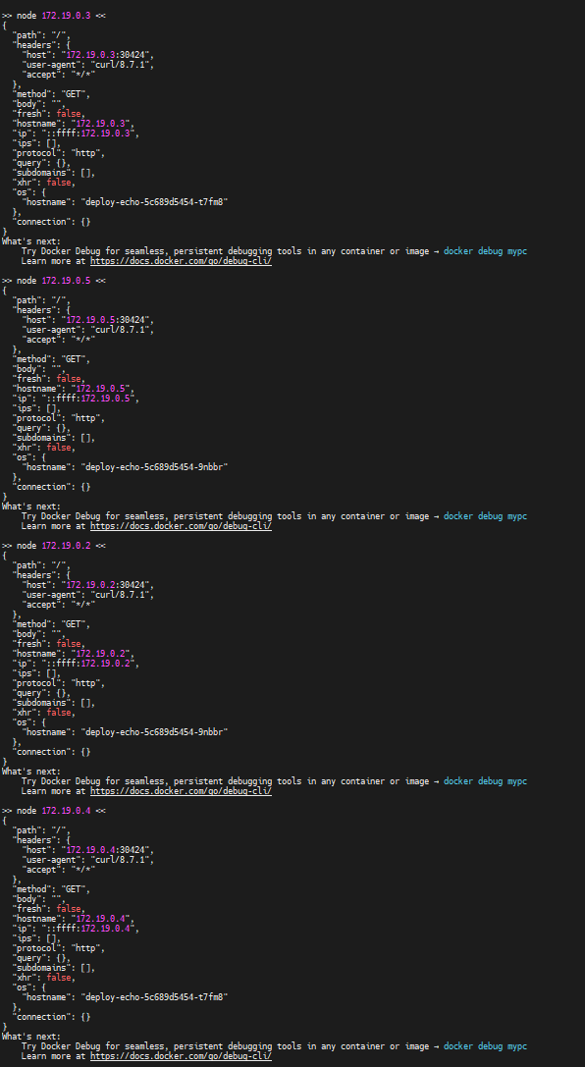Screen dimensions: 585x1067
Task: Click hostname deploy-echo-5c689d5454-9nbbr in second block
Action: click(154, 467)
